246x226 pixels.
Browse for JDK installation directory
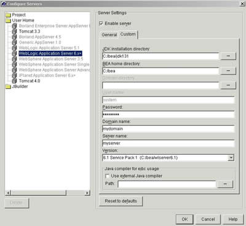[x=228, y=56]
